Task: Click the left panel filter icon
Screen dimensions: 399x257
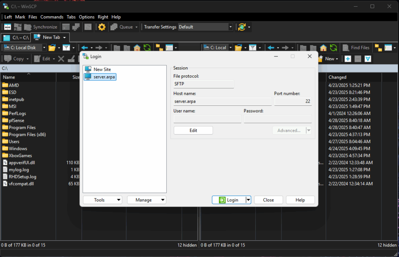Action: pyautogui.click(x=66, y=47)
